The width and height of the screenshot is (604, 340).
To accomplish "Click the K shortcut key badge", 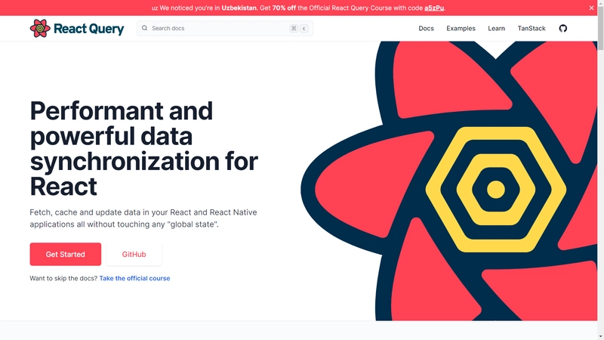I will point(304,29).
